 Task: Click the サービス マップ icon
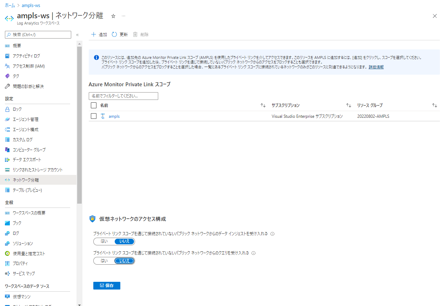click(7, 274)
